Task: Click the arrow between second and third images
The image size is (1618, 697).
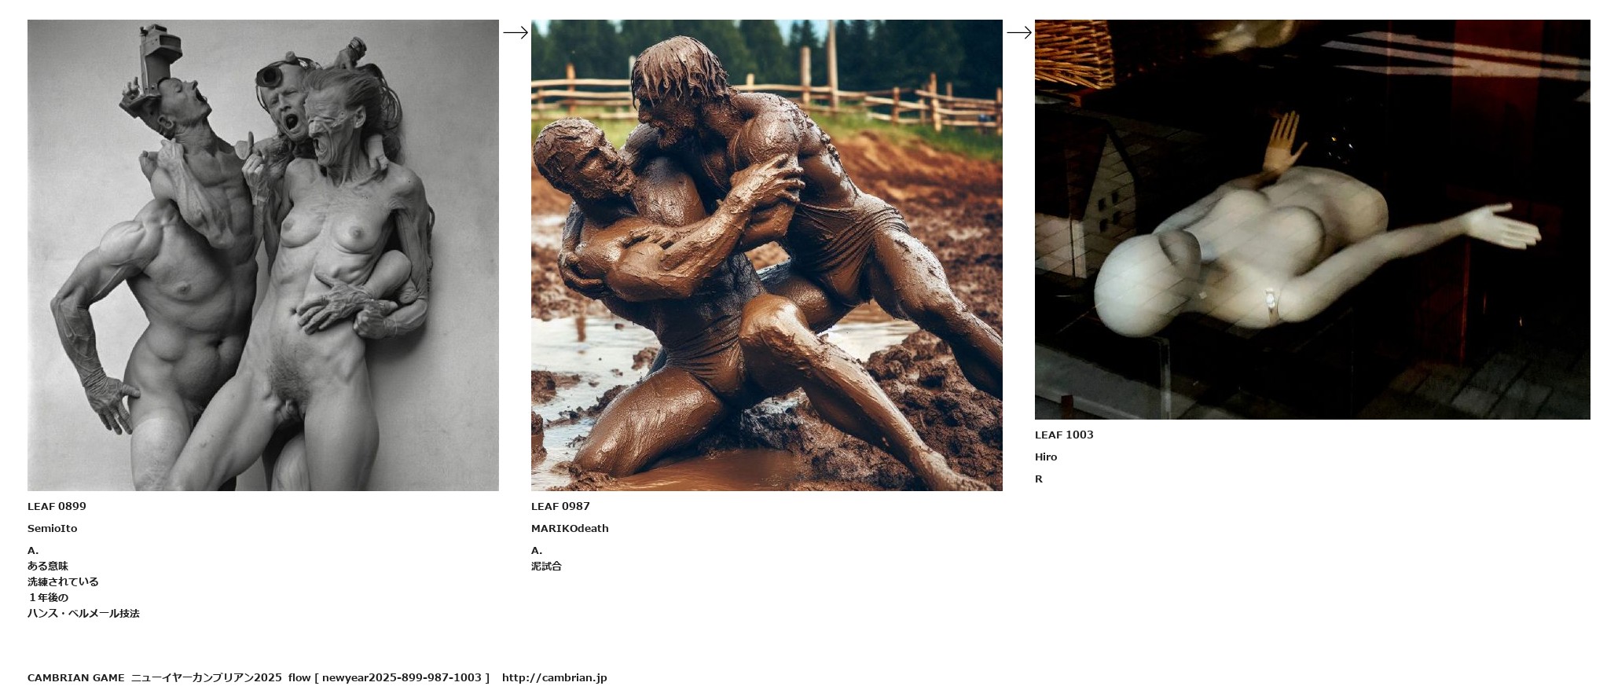Action: click(1019, 32)
